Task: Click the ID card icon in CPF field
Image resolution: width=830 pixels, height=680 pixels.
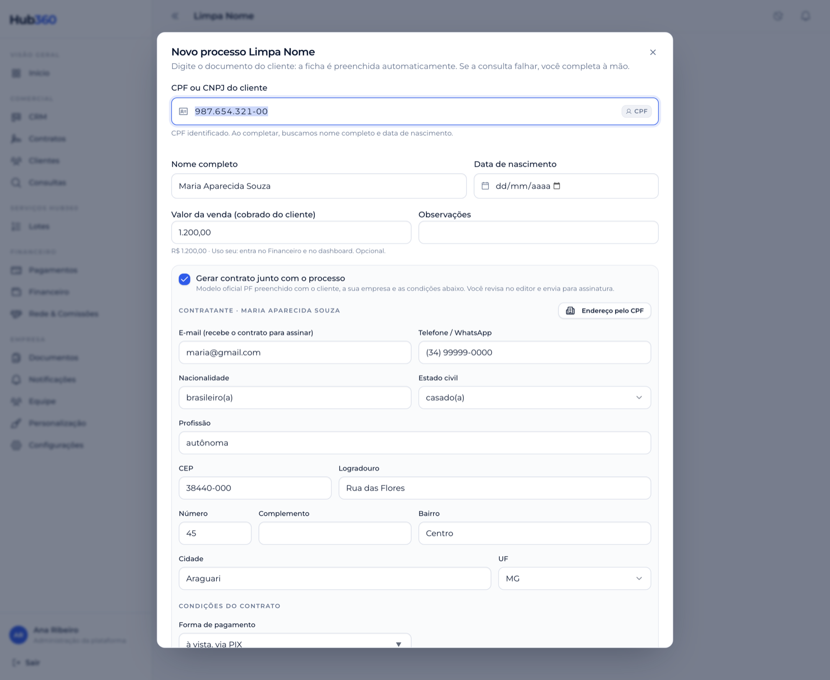Action: pos(184,112)
